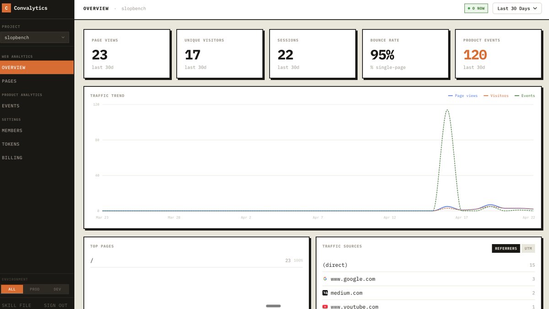
Task: Open Billing settings
Action: [37, 158]
